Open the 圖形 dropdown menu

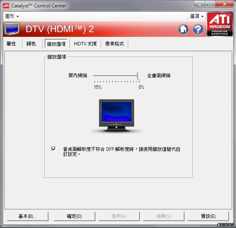(12, 16)
